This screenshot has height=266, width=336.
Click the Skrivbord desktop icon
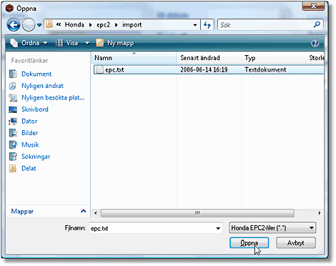tap(13, 109)
